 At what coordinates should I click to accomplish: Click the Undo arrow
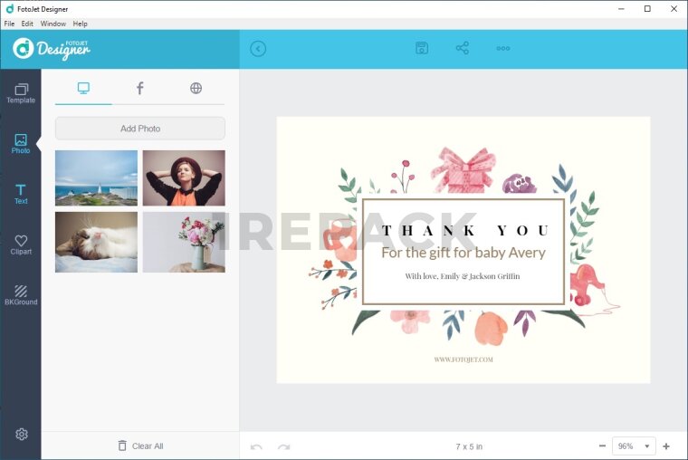(256, 446)
